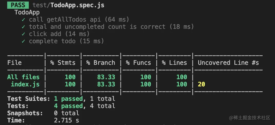
Task: Click the '% Lines' column header
Action: coord(174,63)
